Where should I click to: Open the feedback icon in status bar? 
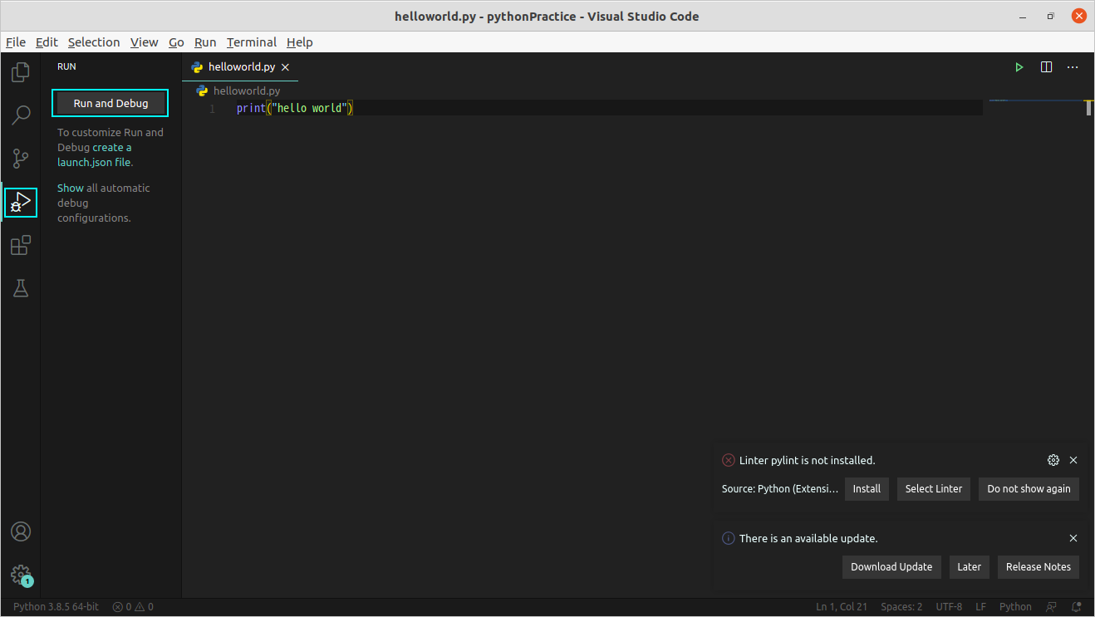[x=1052, y=607]
